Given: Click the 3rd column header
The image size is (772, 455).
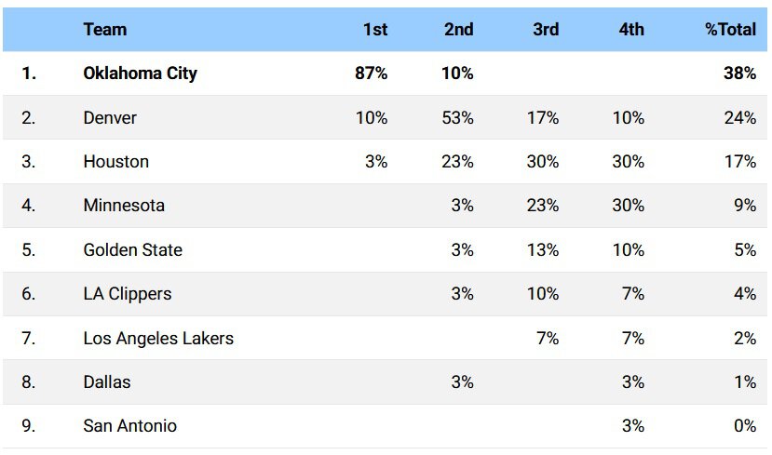Looking at the screenshot, I should (546, 30).
